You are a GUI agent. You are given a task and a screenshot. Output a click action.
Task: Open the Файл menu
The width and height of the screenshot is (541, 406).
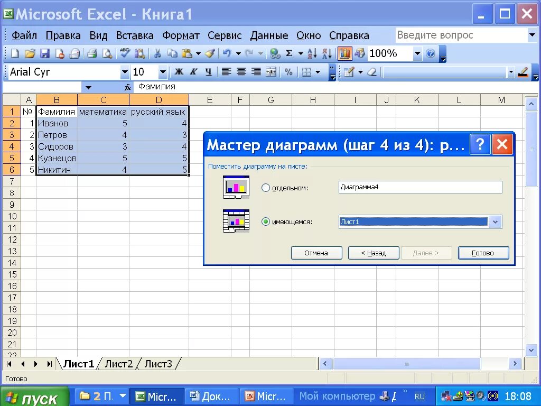tap(24, 35)
